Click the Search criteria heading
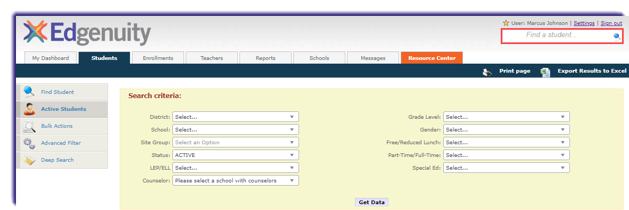The image size is (629, 210). coord(155,96)
